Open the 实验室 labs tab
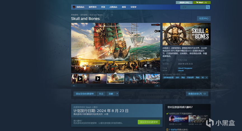This screenshot has width=242, height=131. tap(133, 7)
